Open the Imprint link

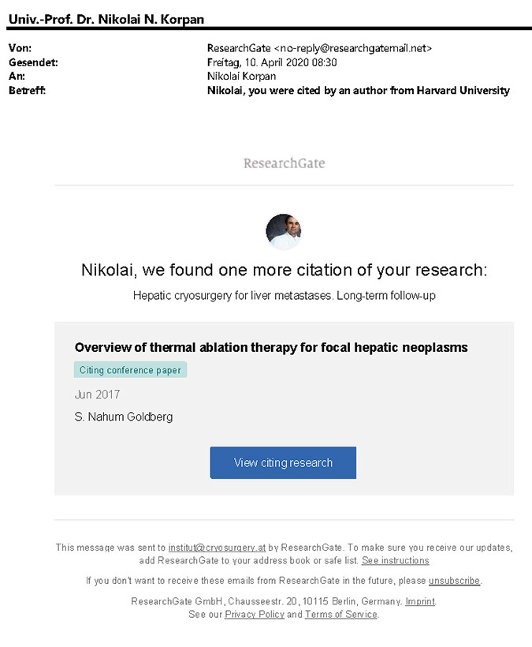tap(420, 601)
